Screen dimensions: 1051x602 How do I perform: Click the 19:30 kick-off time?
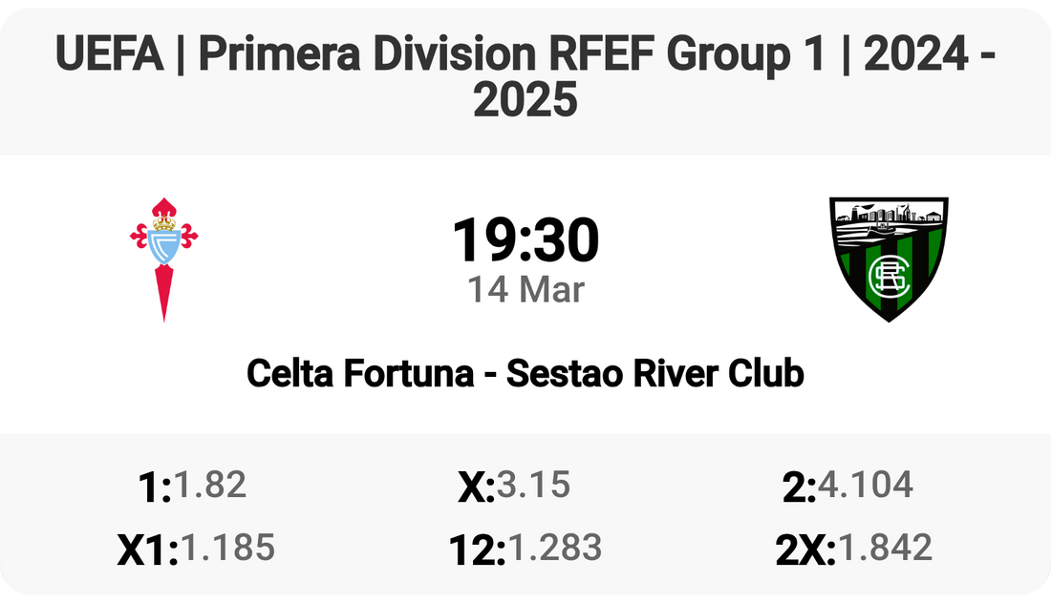[x=525, y=240]
